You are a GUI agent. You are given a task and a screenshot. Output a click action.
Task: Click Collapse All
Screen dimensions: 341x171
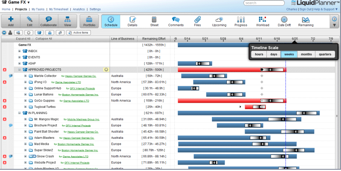coord(44,39)
